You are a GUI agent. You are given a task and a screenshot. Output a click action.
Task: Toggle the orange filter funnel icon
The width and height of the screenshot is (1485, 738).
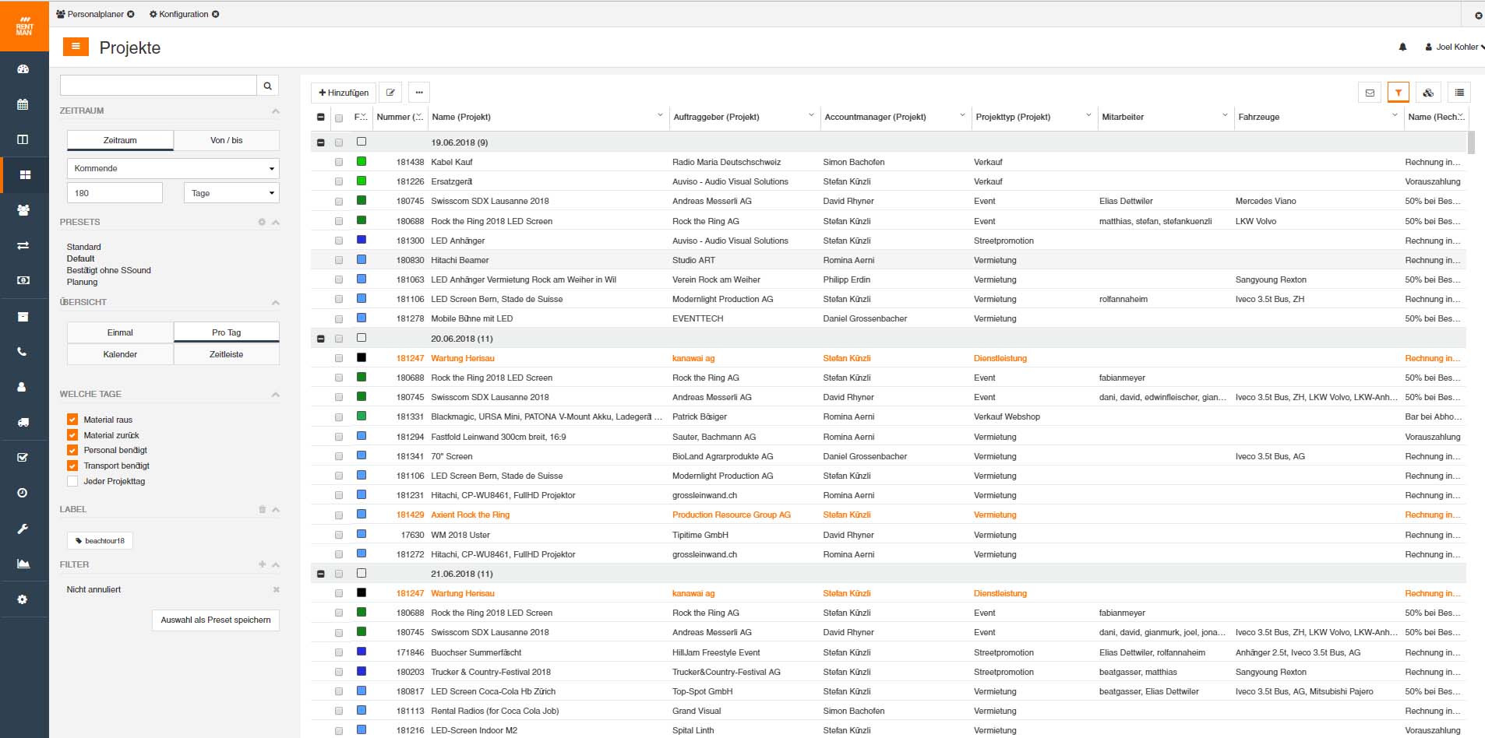pos(1399,93)
